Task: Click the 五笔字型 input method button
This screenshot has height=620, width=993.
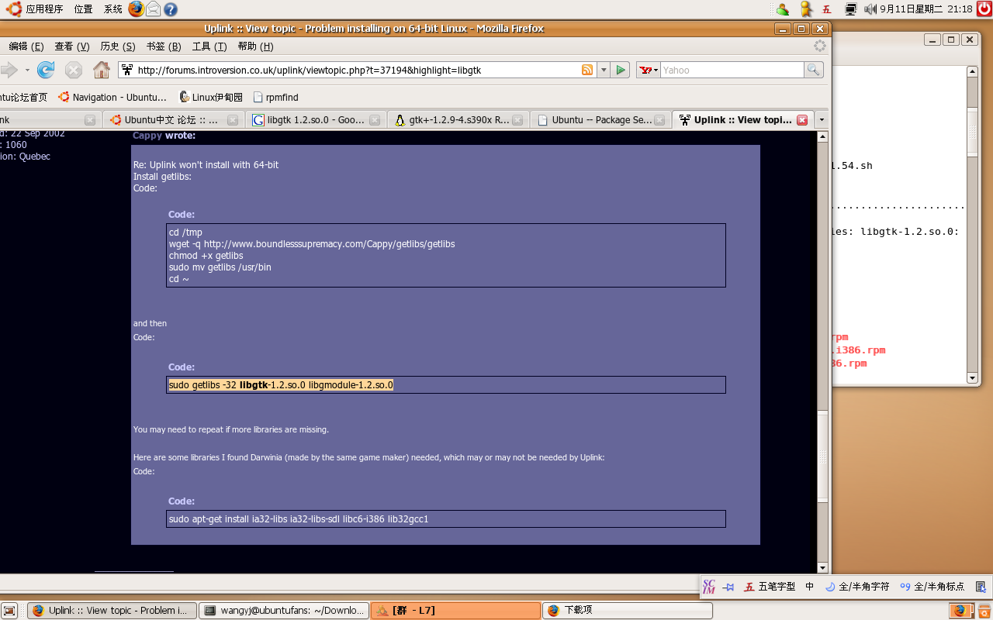Action: [x=770, y=587]
